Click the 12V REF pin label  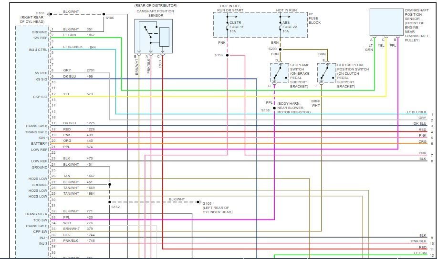[40, 38]
